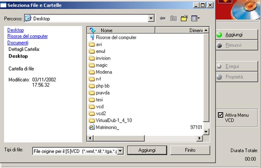This screenshot has height=168, width=261.
Task: Maximize the Seleziona File e Cartelle window
Action: click(203, 5)
